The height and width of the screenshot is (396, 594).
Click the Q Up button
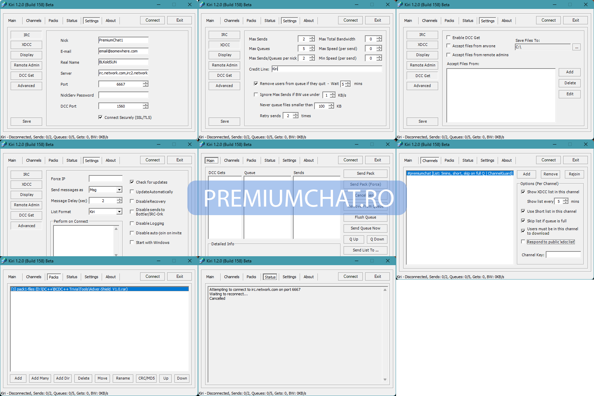pos(354,239)
